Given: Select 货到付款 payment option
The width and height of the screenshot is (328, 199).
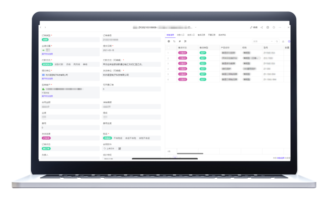Looking at the screenshot, I should click(59, 64).
